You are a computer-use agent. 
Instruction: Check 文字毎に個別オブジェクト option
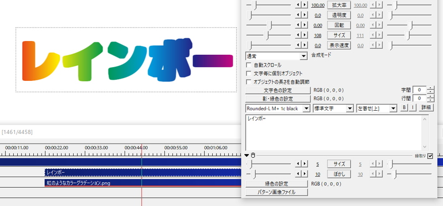(x=249, y=74)
